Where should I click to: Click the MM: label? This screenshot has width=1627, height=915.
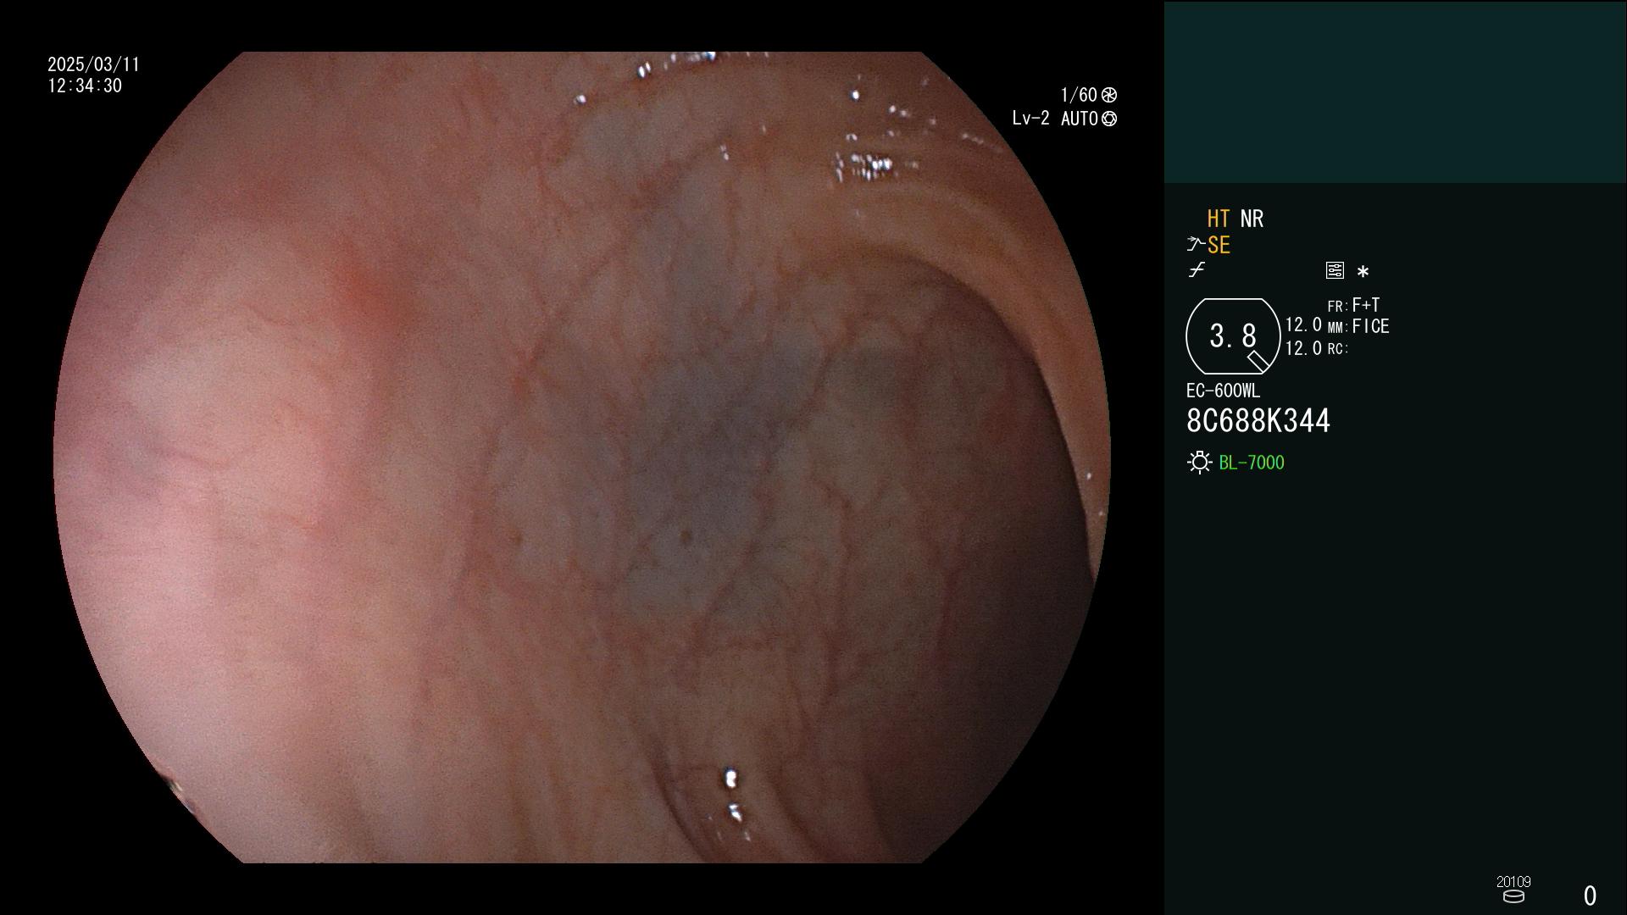(x=1337, y=328)
